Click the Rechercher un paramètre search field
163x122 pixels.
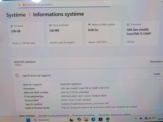pos(64,5)
